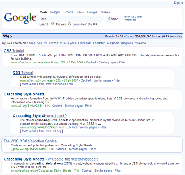The image size is (185, 175).
Task: Select "the web" radio button
Action: 53,24
